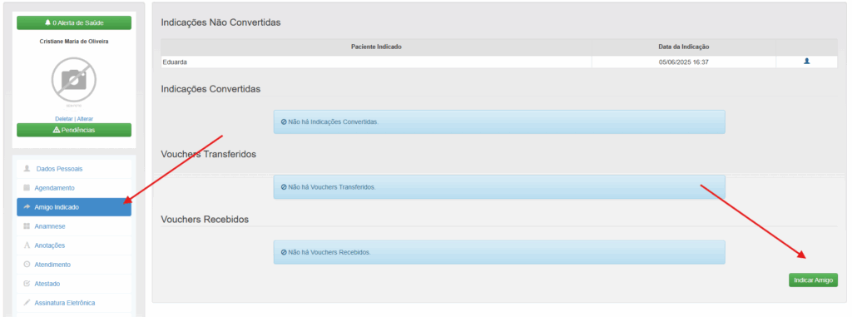Open Anamnese in sidebar menu
The height and width of the screenshot is (317, 852).
[x=74, y=226]
